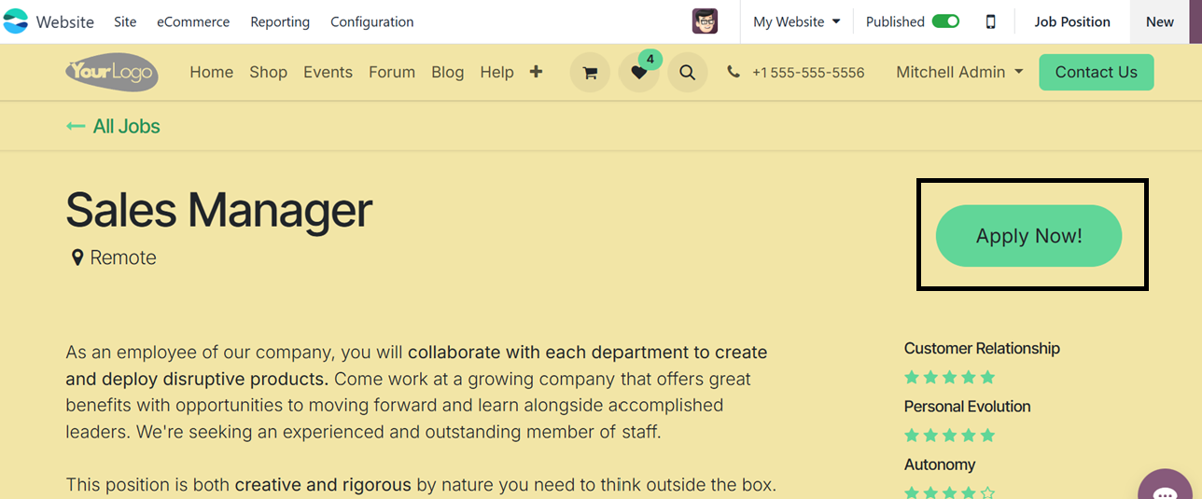
Task: Open the user avatar icon in top bar
Action: 705,21
